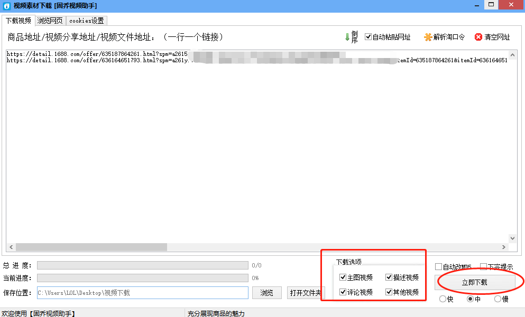Image resolution: width=525 pixels, height=317 pixels.
Task: Click the 总进度 progress bar
Action: [142, 265]
